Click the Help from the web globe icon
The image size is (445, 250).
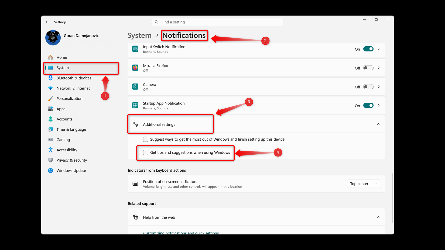click(x=135, y=217)
